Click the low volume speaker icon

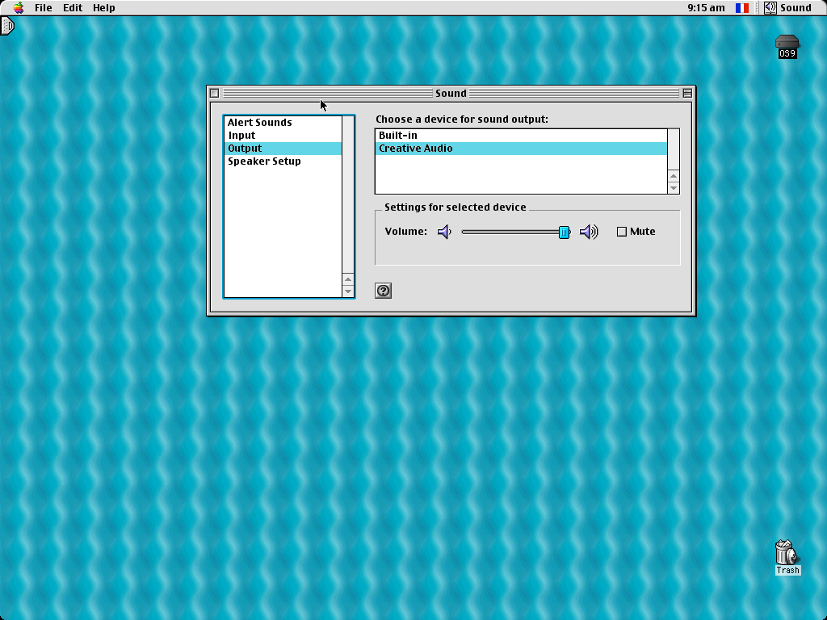(444, 232)
